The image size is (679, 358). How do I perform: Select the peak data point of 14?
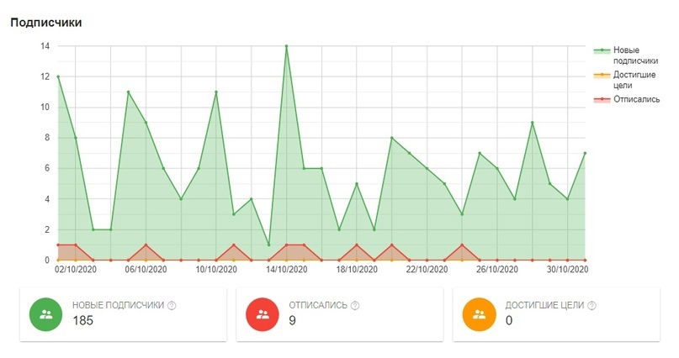tap(286, 46)
